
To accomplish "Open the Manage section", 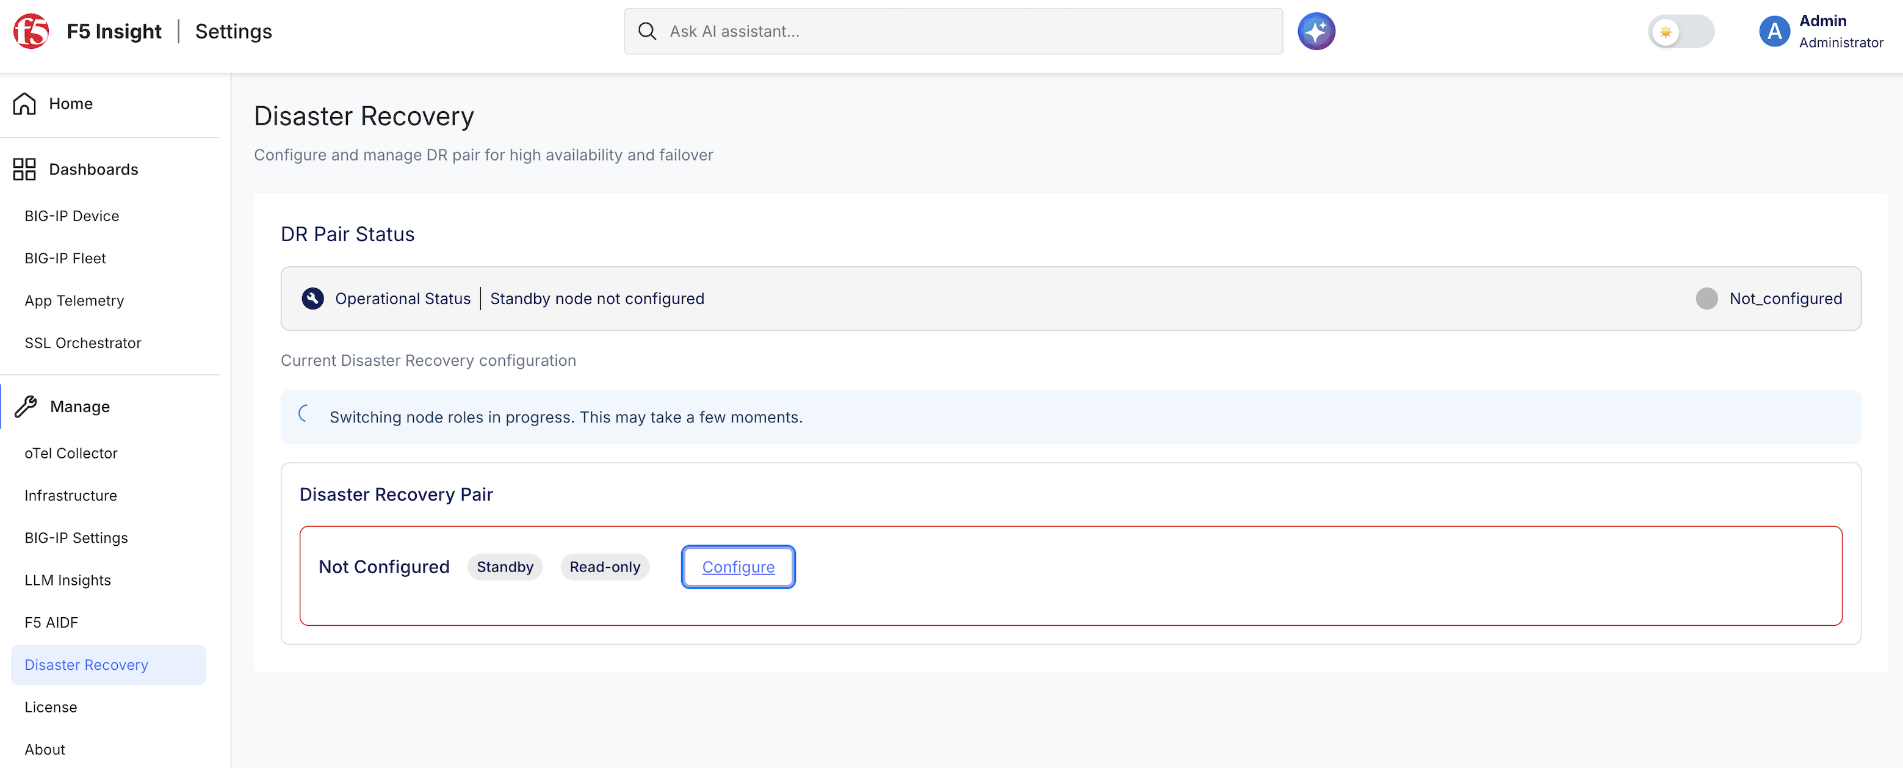I will pos(80,407).
